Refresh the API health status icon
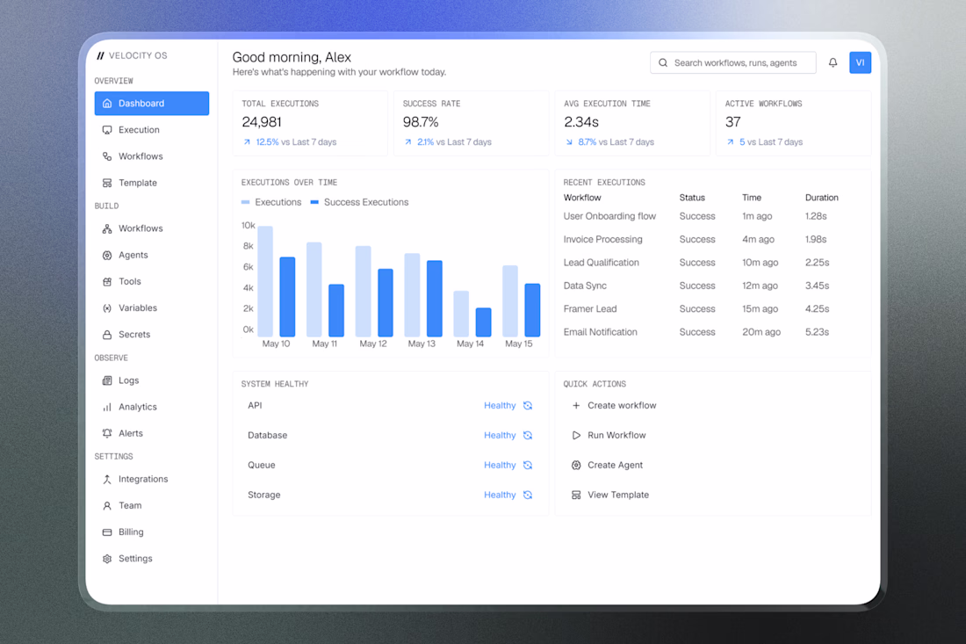The image size is (966, 644). 528,406
